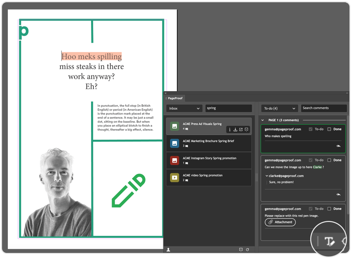Screen dimensions: 353x263
Task: Click the user profile icon in panel footer
Action: coord(168,250)
